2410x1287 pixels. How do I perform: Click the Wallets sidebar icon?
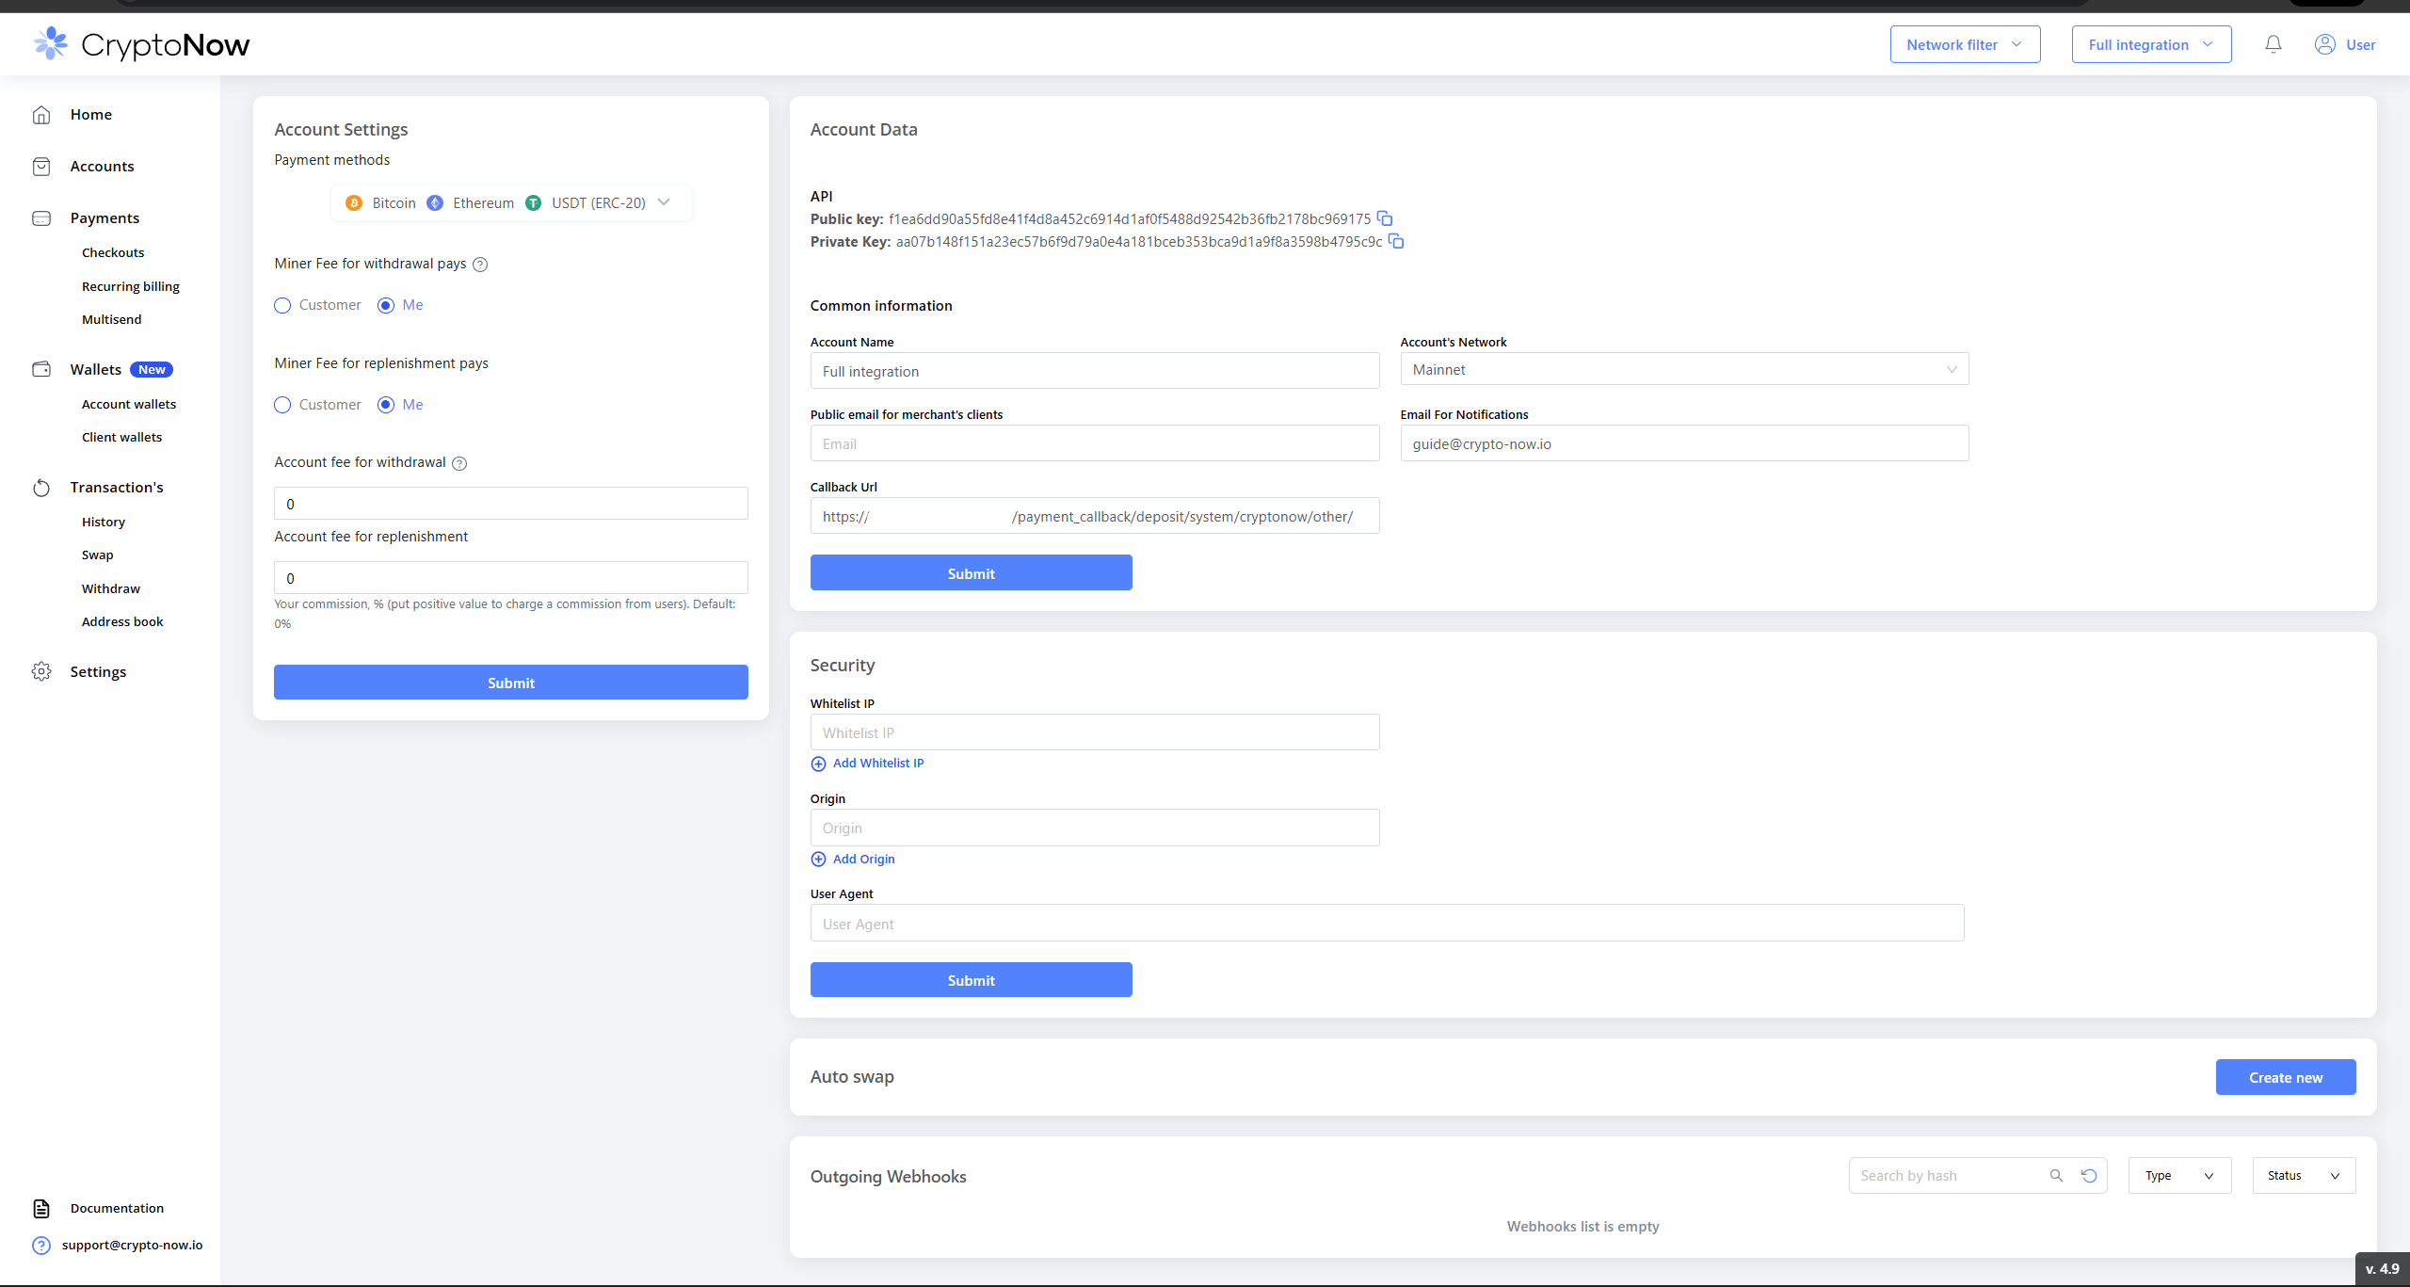41,369
